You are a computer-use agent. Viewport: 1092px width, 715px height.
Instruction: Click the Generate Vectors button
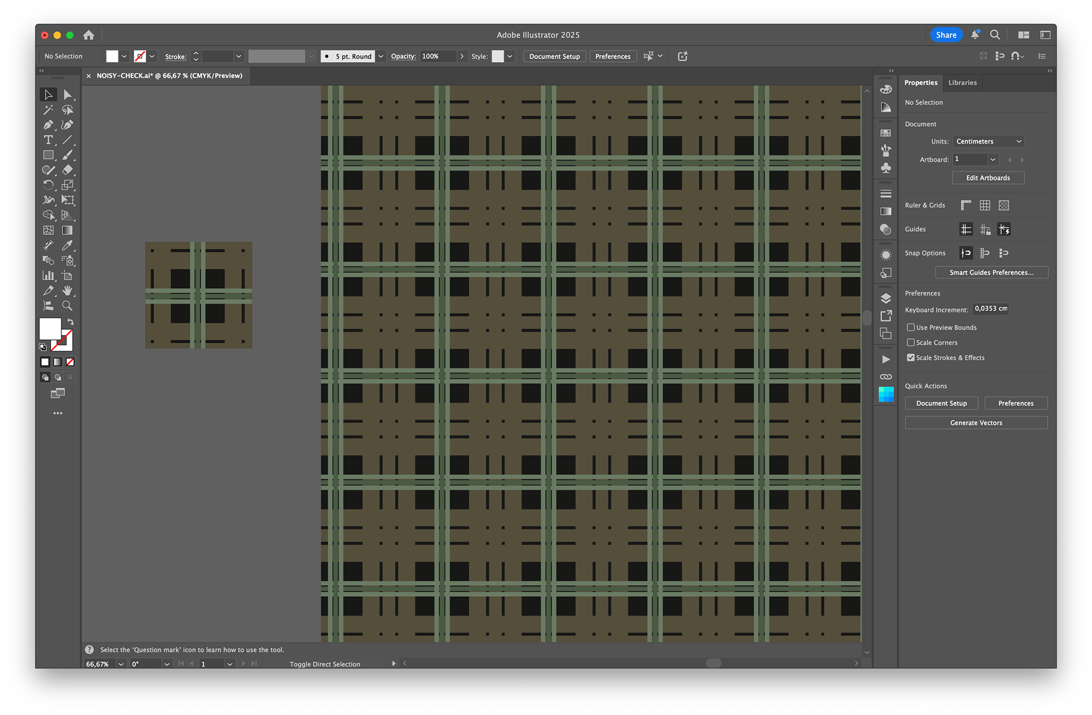click(x=976, y=423)
